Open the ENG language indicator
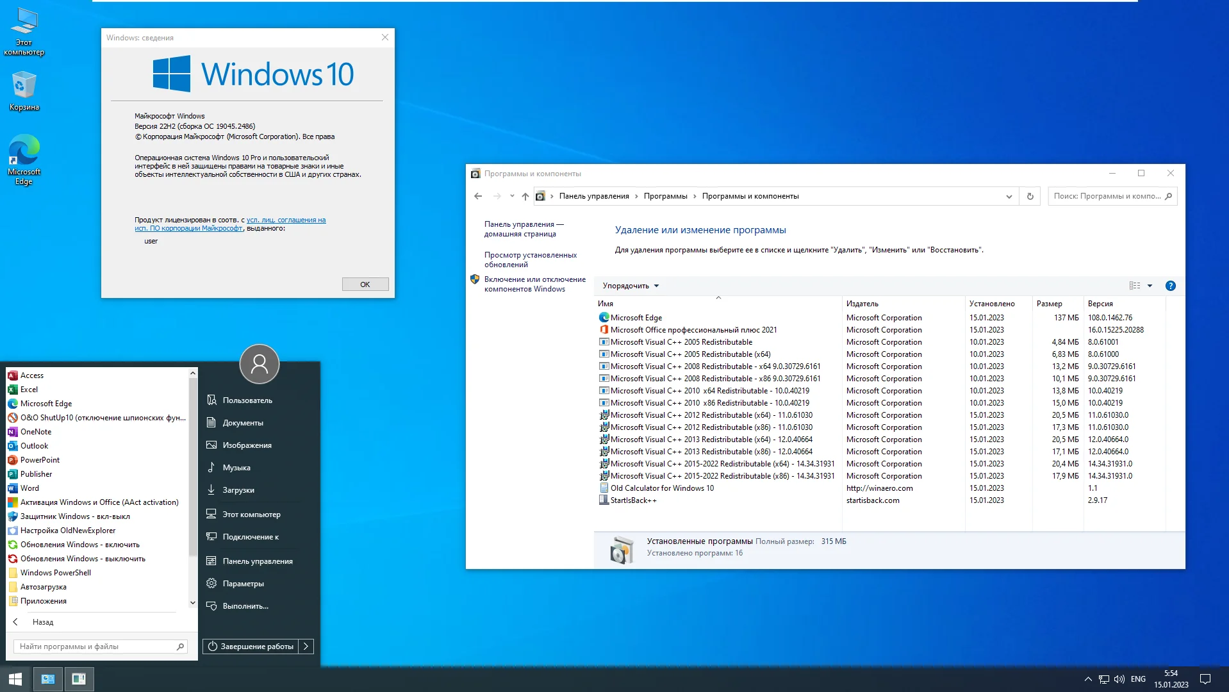The height and width of the screenshot is (692, 1229). click(1139, 679)
